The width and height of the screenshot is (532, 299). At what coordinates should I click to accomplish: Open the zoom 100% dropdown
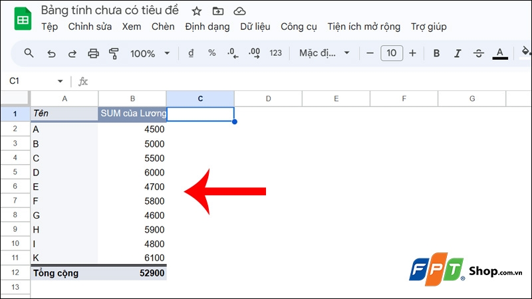point(150,53)
